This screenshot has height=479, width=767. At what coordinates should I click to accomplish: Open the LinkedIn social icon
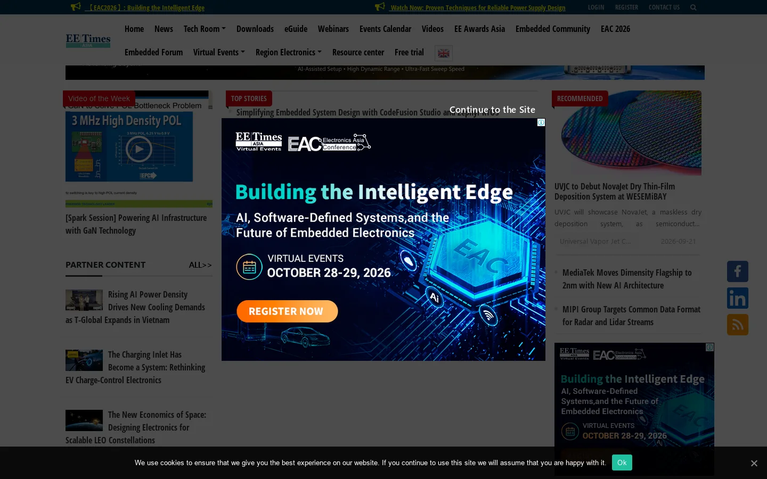[x=738, y=298]
